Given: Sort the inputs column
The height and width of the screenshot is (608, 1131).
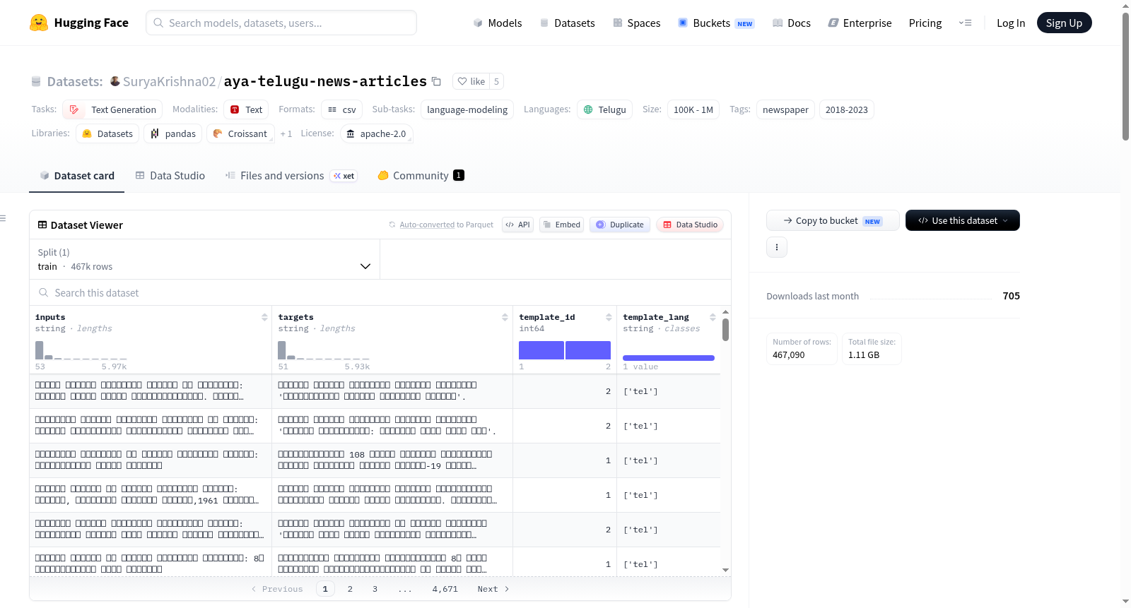Looking at the screenshot, I should [x=264, y=318].
